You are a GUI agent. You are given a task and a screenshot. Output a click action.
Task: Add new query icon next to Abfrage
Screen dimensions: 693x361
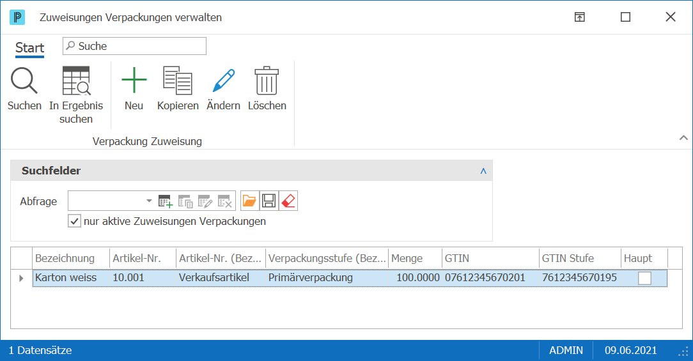click(166, 201)
